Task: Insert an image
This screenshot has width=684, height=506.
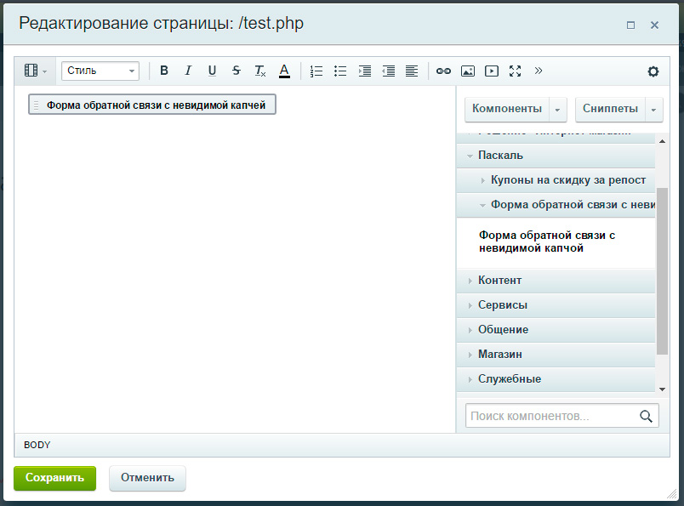Action: pyautogui.click(x=467, y=71)
